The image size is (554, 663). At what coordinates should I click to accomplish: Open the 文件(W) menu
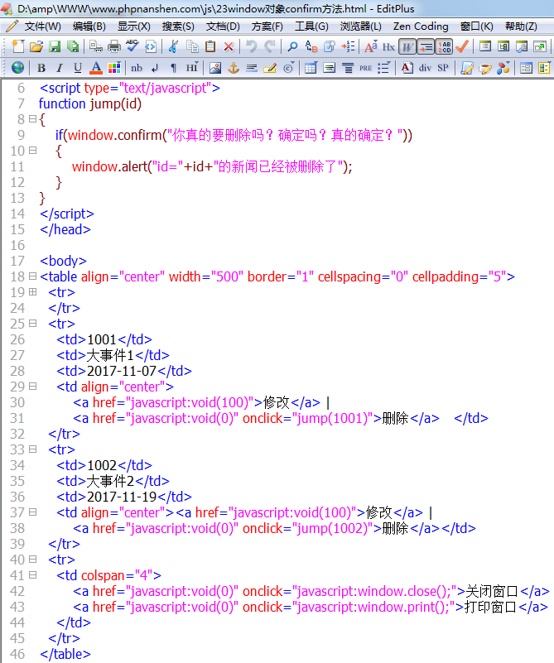pyautogui.click(x=43, y=26)
